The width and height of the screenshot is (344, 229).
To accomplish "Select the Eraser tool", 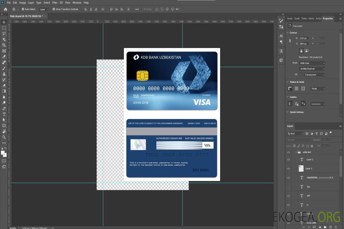I will click(x=4, y=86).
